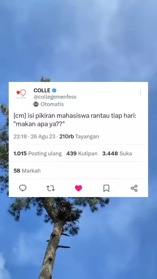The width and height of the screenshot is (157, 279).
Task: View the 3.448 Suka likes list
Action: pos(117,154)
